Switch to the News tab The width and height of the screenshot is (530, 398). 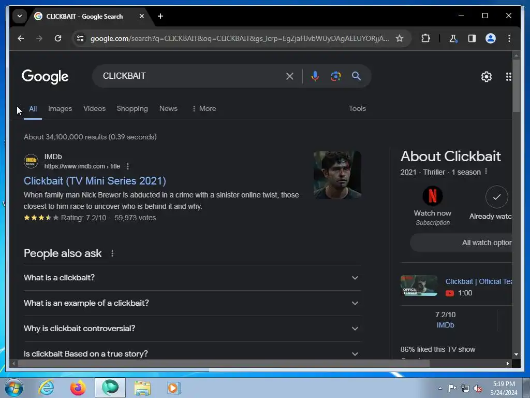click(x=168, y=109)
